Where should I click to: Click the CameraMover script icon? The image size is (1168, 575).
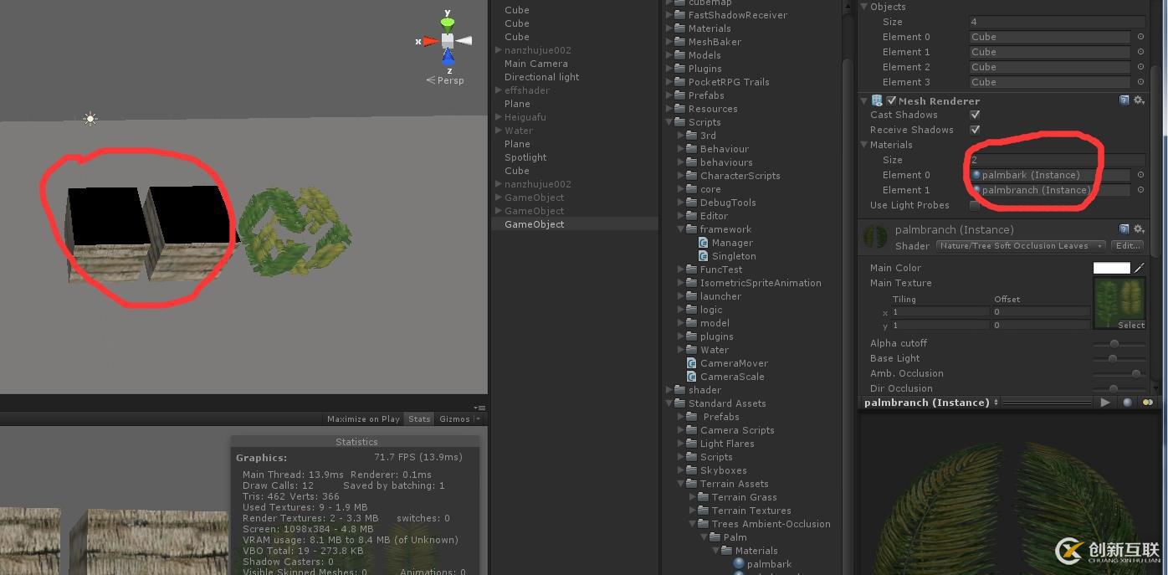[x=692, y=362]
